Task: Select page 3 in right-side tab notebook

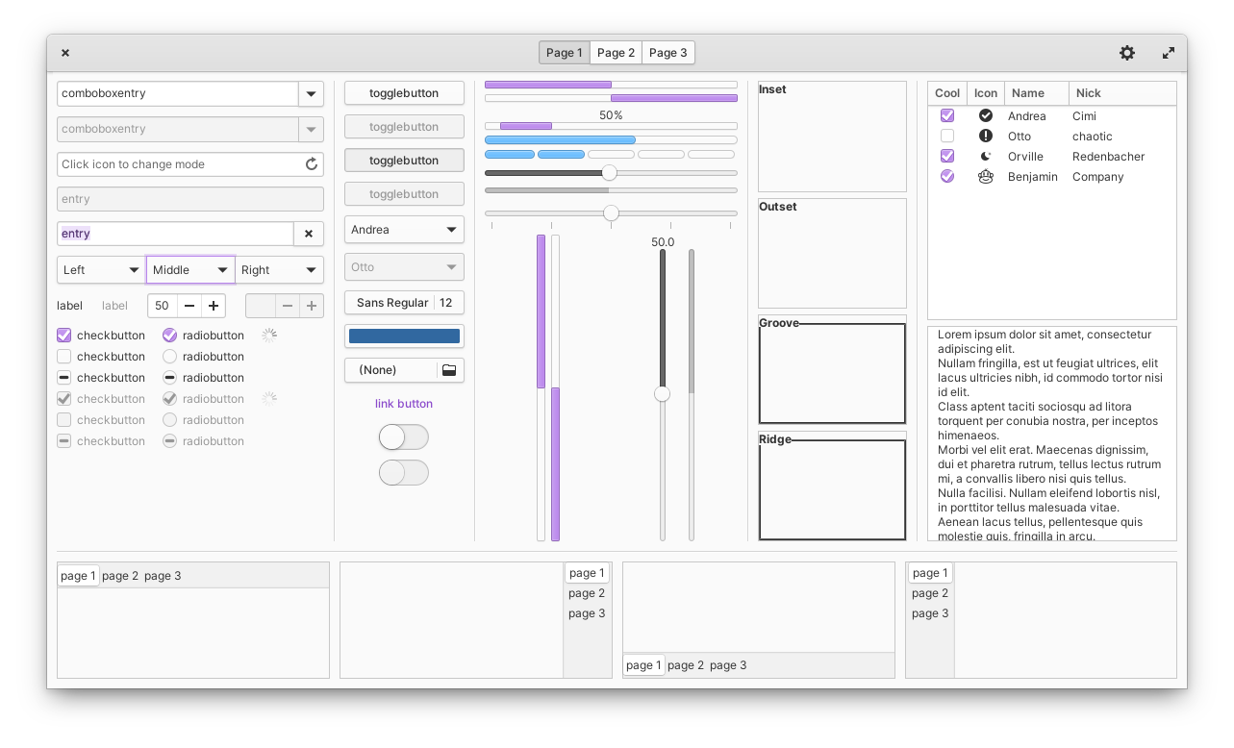Action: 587,613
